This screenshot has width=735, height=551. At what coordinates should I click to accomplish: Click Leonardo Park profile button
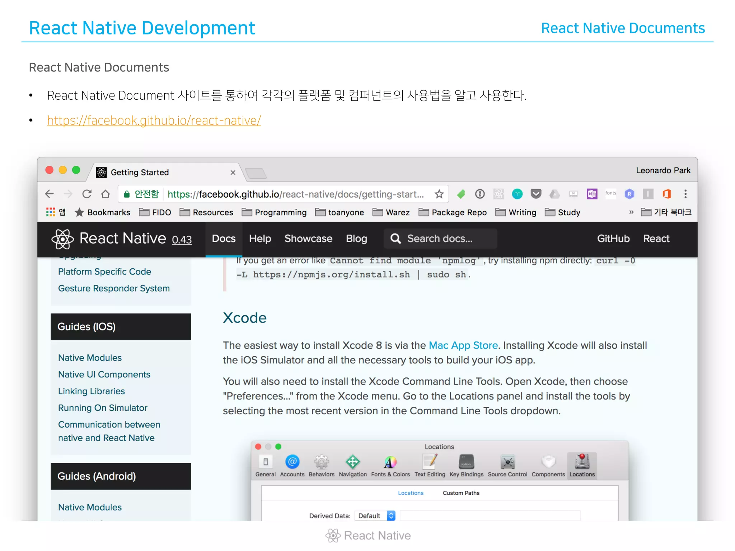pyautogui.click(x=663, y=171)
